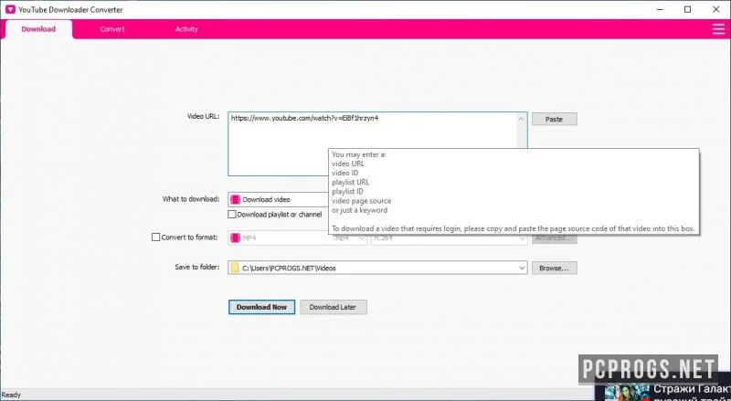The width and height of the screenshot is (731, 401).
Task: Switch to the Convert tab
Action: 111,29
